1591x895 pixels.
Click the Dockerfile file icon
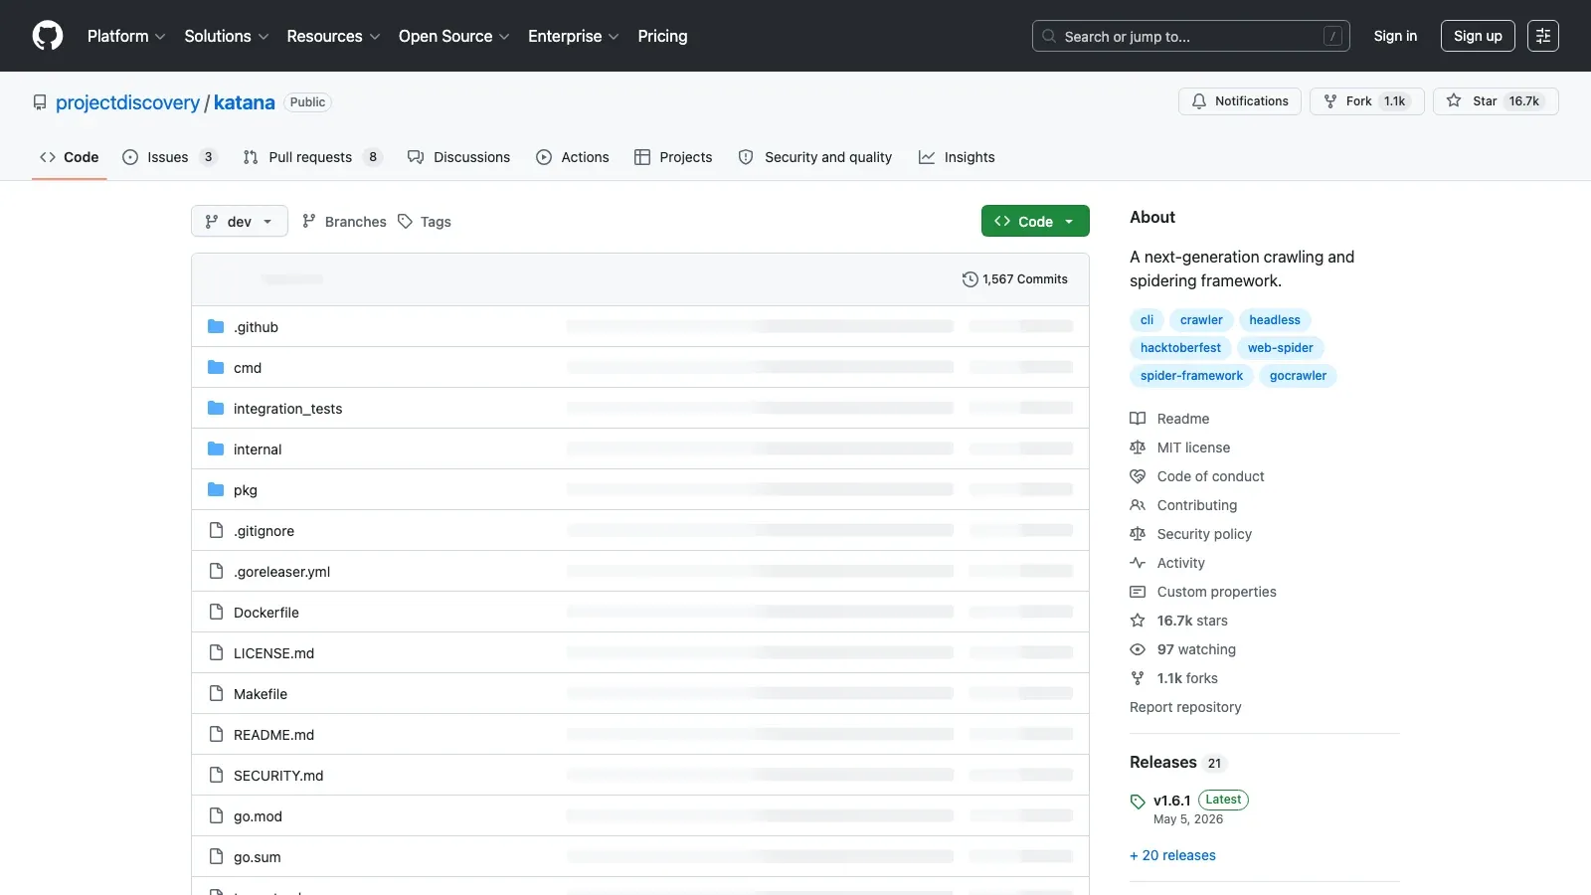tap(216, 612)
